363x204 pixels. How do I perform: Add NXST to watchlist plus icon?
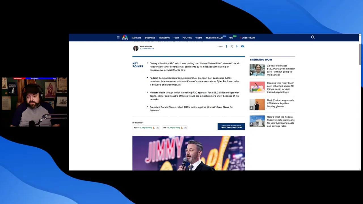pos(157,128)
